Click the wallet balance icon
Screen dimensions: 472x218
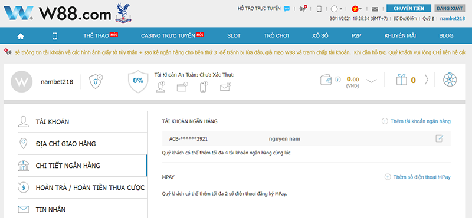pos(326,80)
